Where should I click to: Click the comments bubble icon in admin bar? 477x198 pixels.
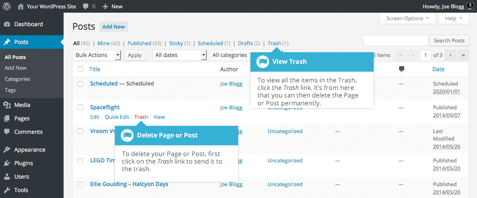tap(86, 7)
